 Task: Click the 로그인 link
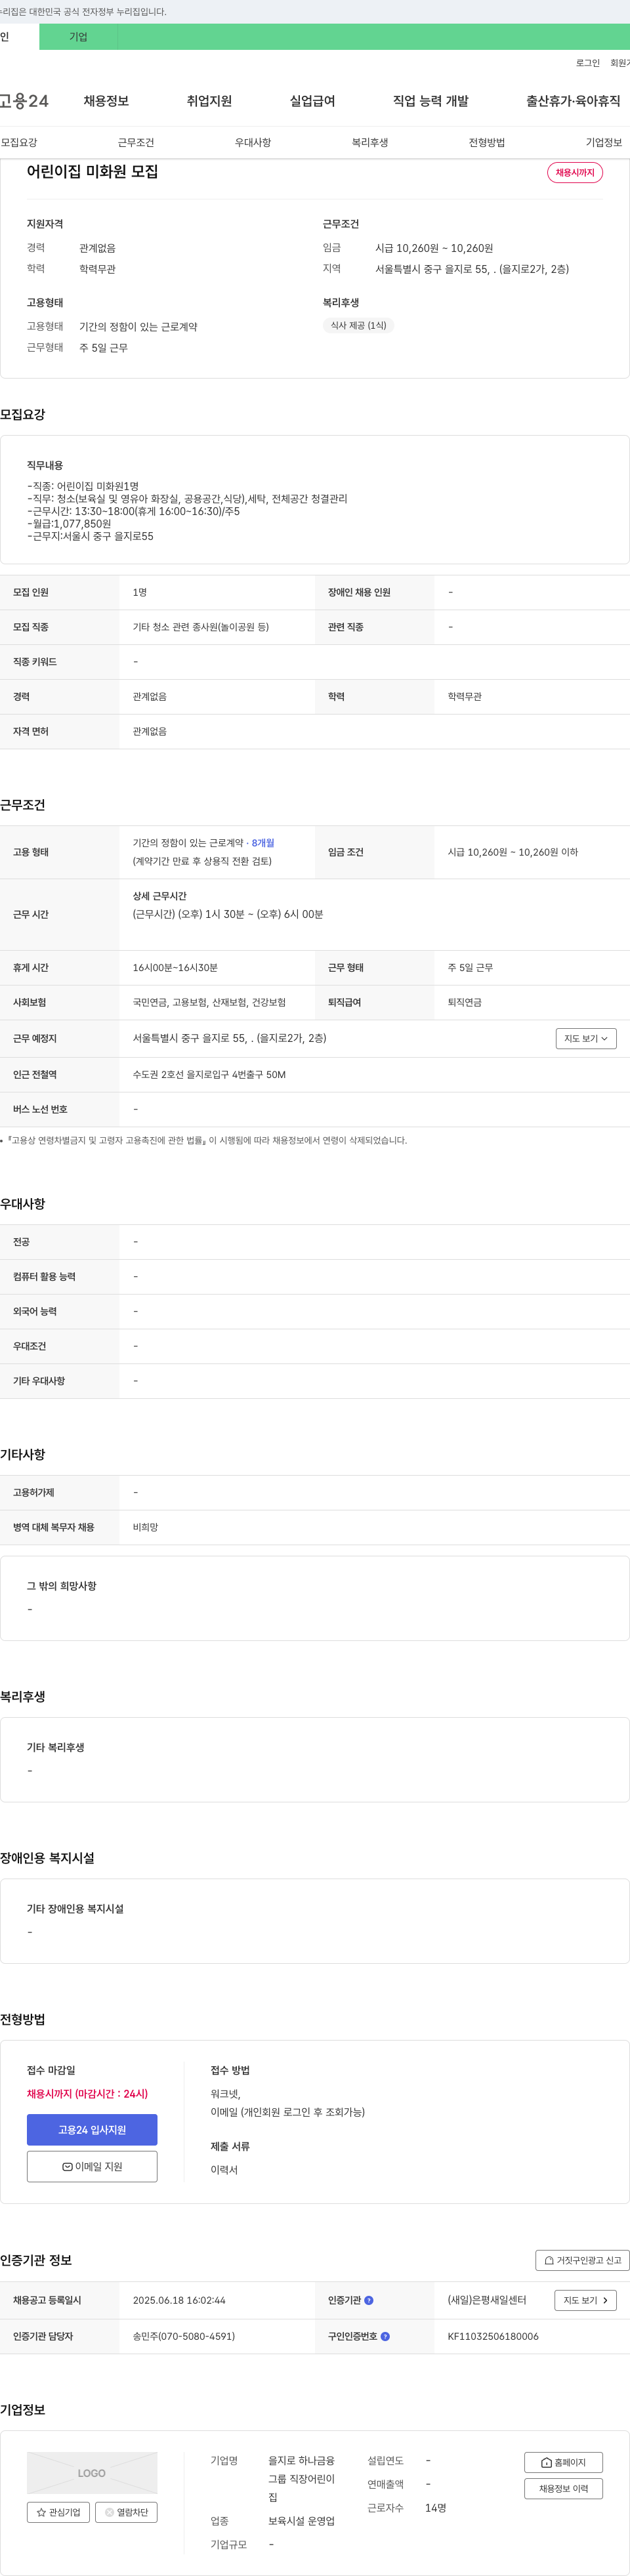click(x=588, y=63)
